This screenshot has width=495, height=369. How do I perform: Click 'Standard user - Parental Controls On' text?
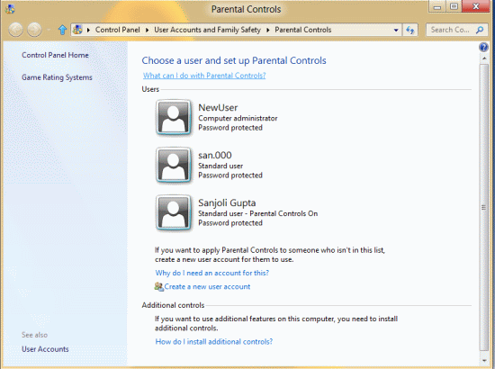click(257, 213)
